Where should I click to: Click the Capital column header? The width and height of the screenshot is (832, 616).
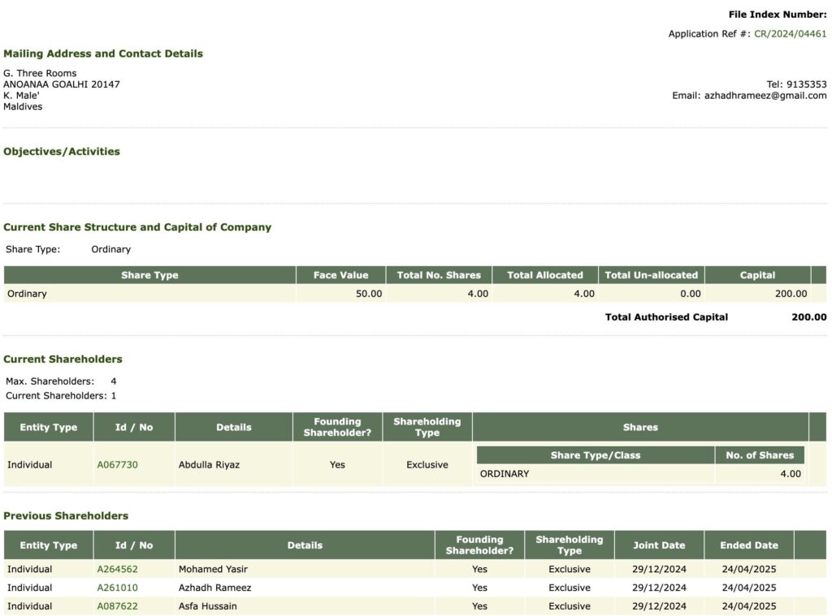[757, 275]
